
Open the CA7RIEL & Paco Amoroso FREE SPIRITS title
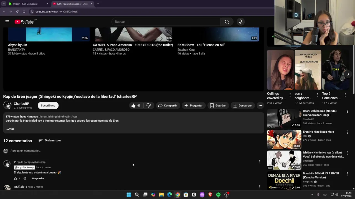pyautogui.click(x=133, y=45)
